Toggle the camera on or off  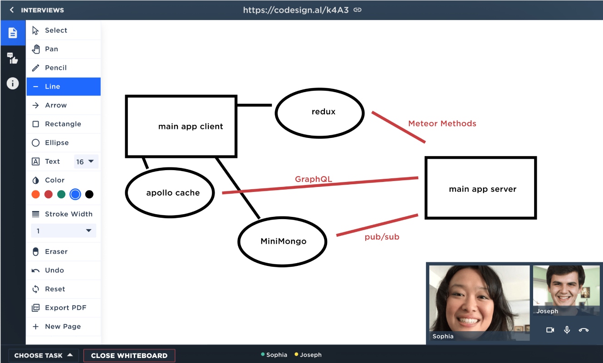pyautogui.click(x=550, y=330)
